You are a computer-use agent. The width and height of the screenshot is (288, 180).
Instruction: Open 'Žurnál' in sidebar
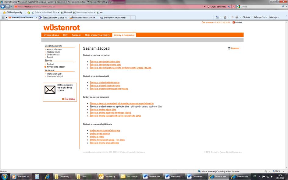tap(50, 57)
